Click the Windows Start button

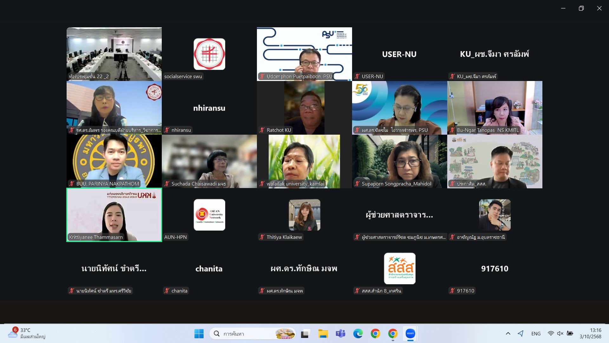click(x=199, y=333)
